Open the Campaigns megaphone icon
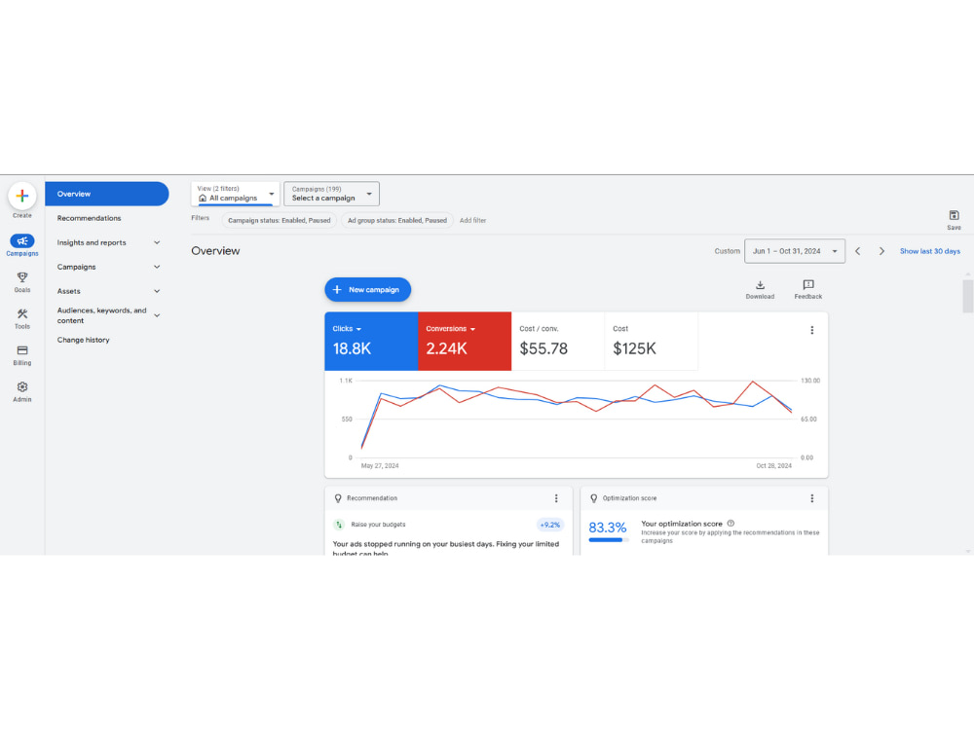The height and width of the screenshot is (730, 974). click(x=22, y=240)
